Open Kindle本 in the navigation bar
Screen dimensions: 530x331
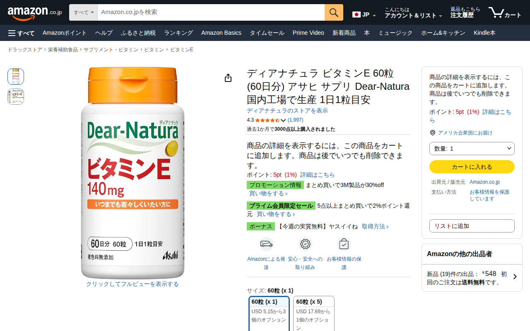pyautogui.click(x=484, y=33)
